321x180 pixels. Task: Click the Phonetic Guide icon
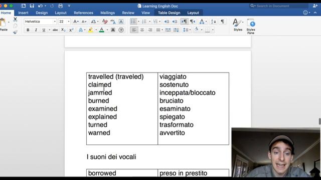point(113,21)
